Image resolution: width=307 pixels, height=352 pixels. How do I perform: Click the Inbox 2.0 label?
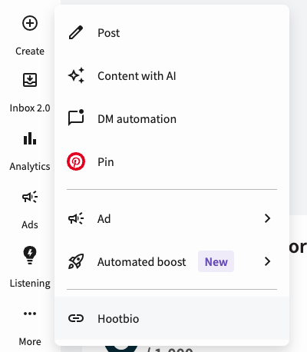point(30,108)
